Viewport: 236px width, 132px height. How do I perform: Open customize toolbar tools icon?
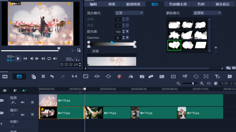click(43, 77)
